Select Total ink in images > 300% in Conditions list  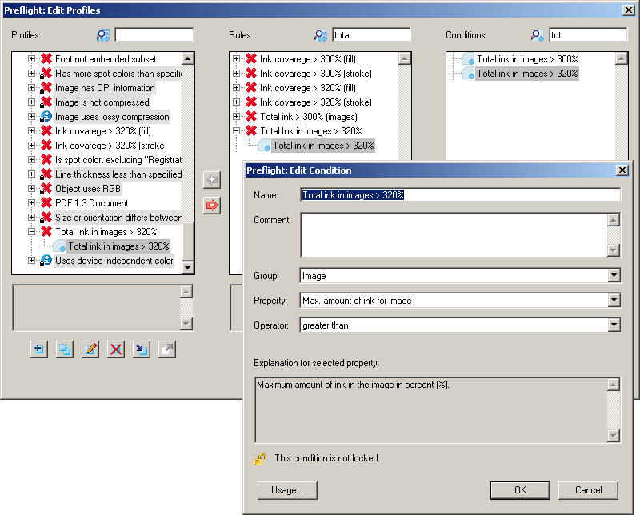click(x=527, y=59)
